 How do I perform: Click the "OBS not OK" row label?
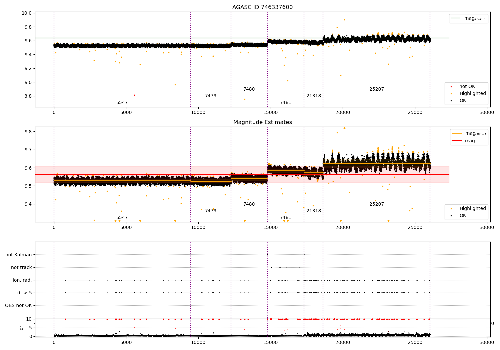tap(18, 306)
